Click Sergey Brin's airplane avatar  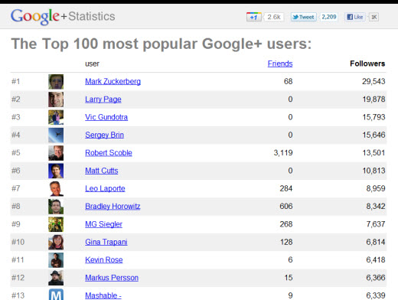coord(56,135)
